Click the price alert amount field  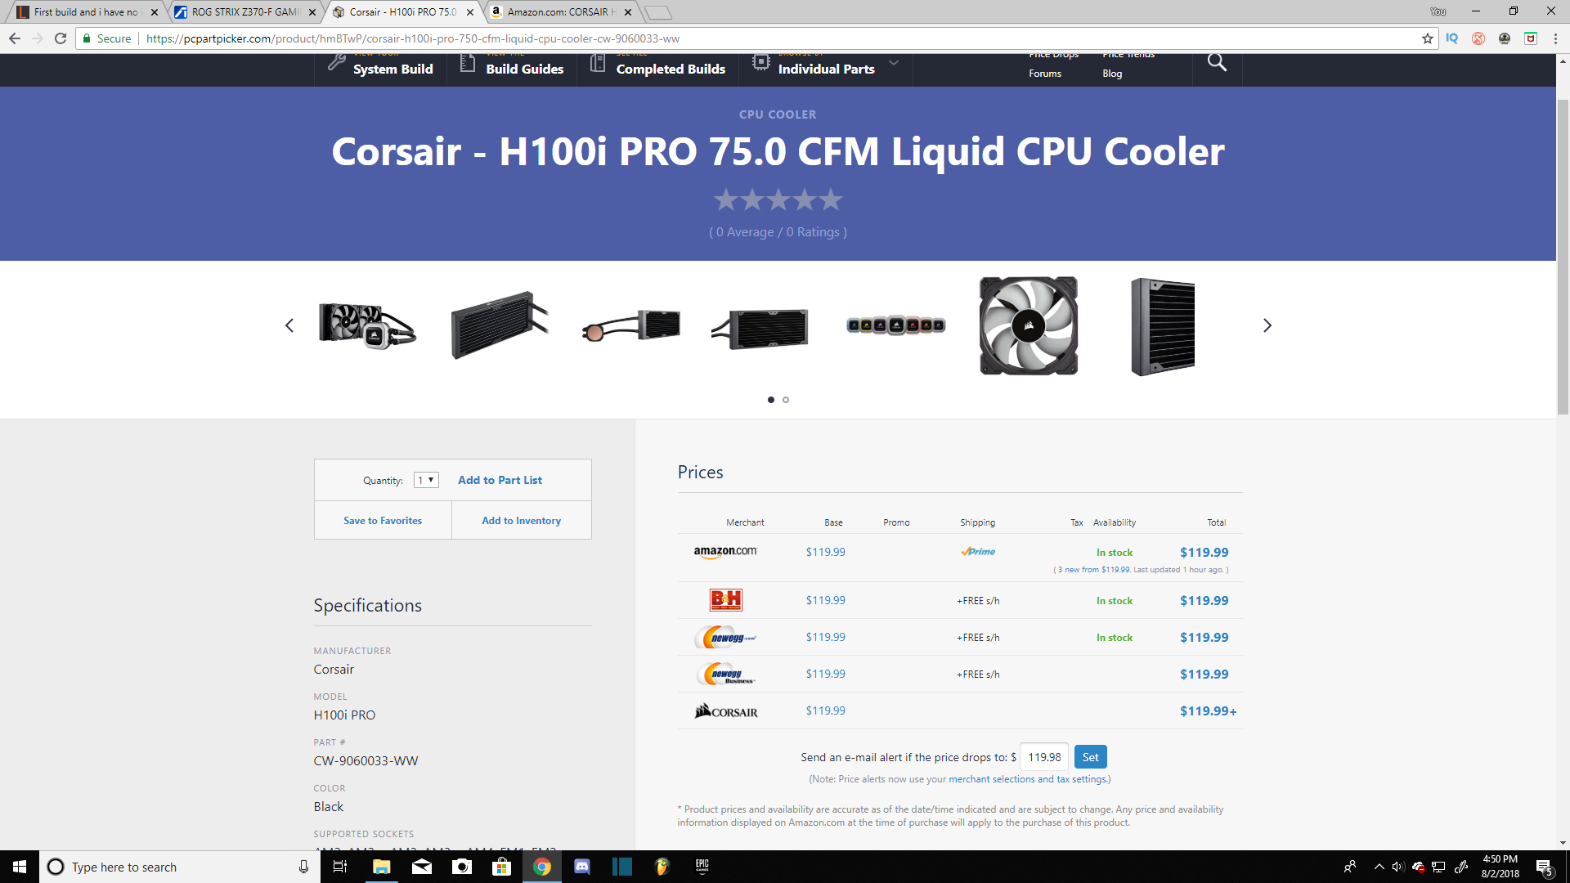pyautogui.click(x=1044, y=757)
